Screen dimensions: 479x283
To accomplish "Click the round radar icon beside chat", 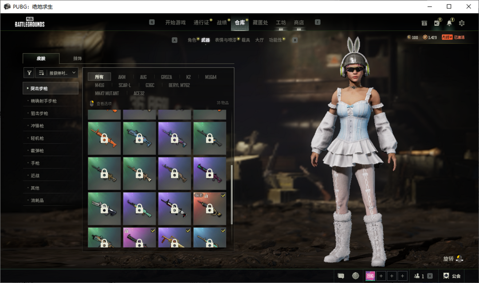I will tap(356, 275).
